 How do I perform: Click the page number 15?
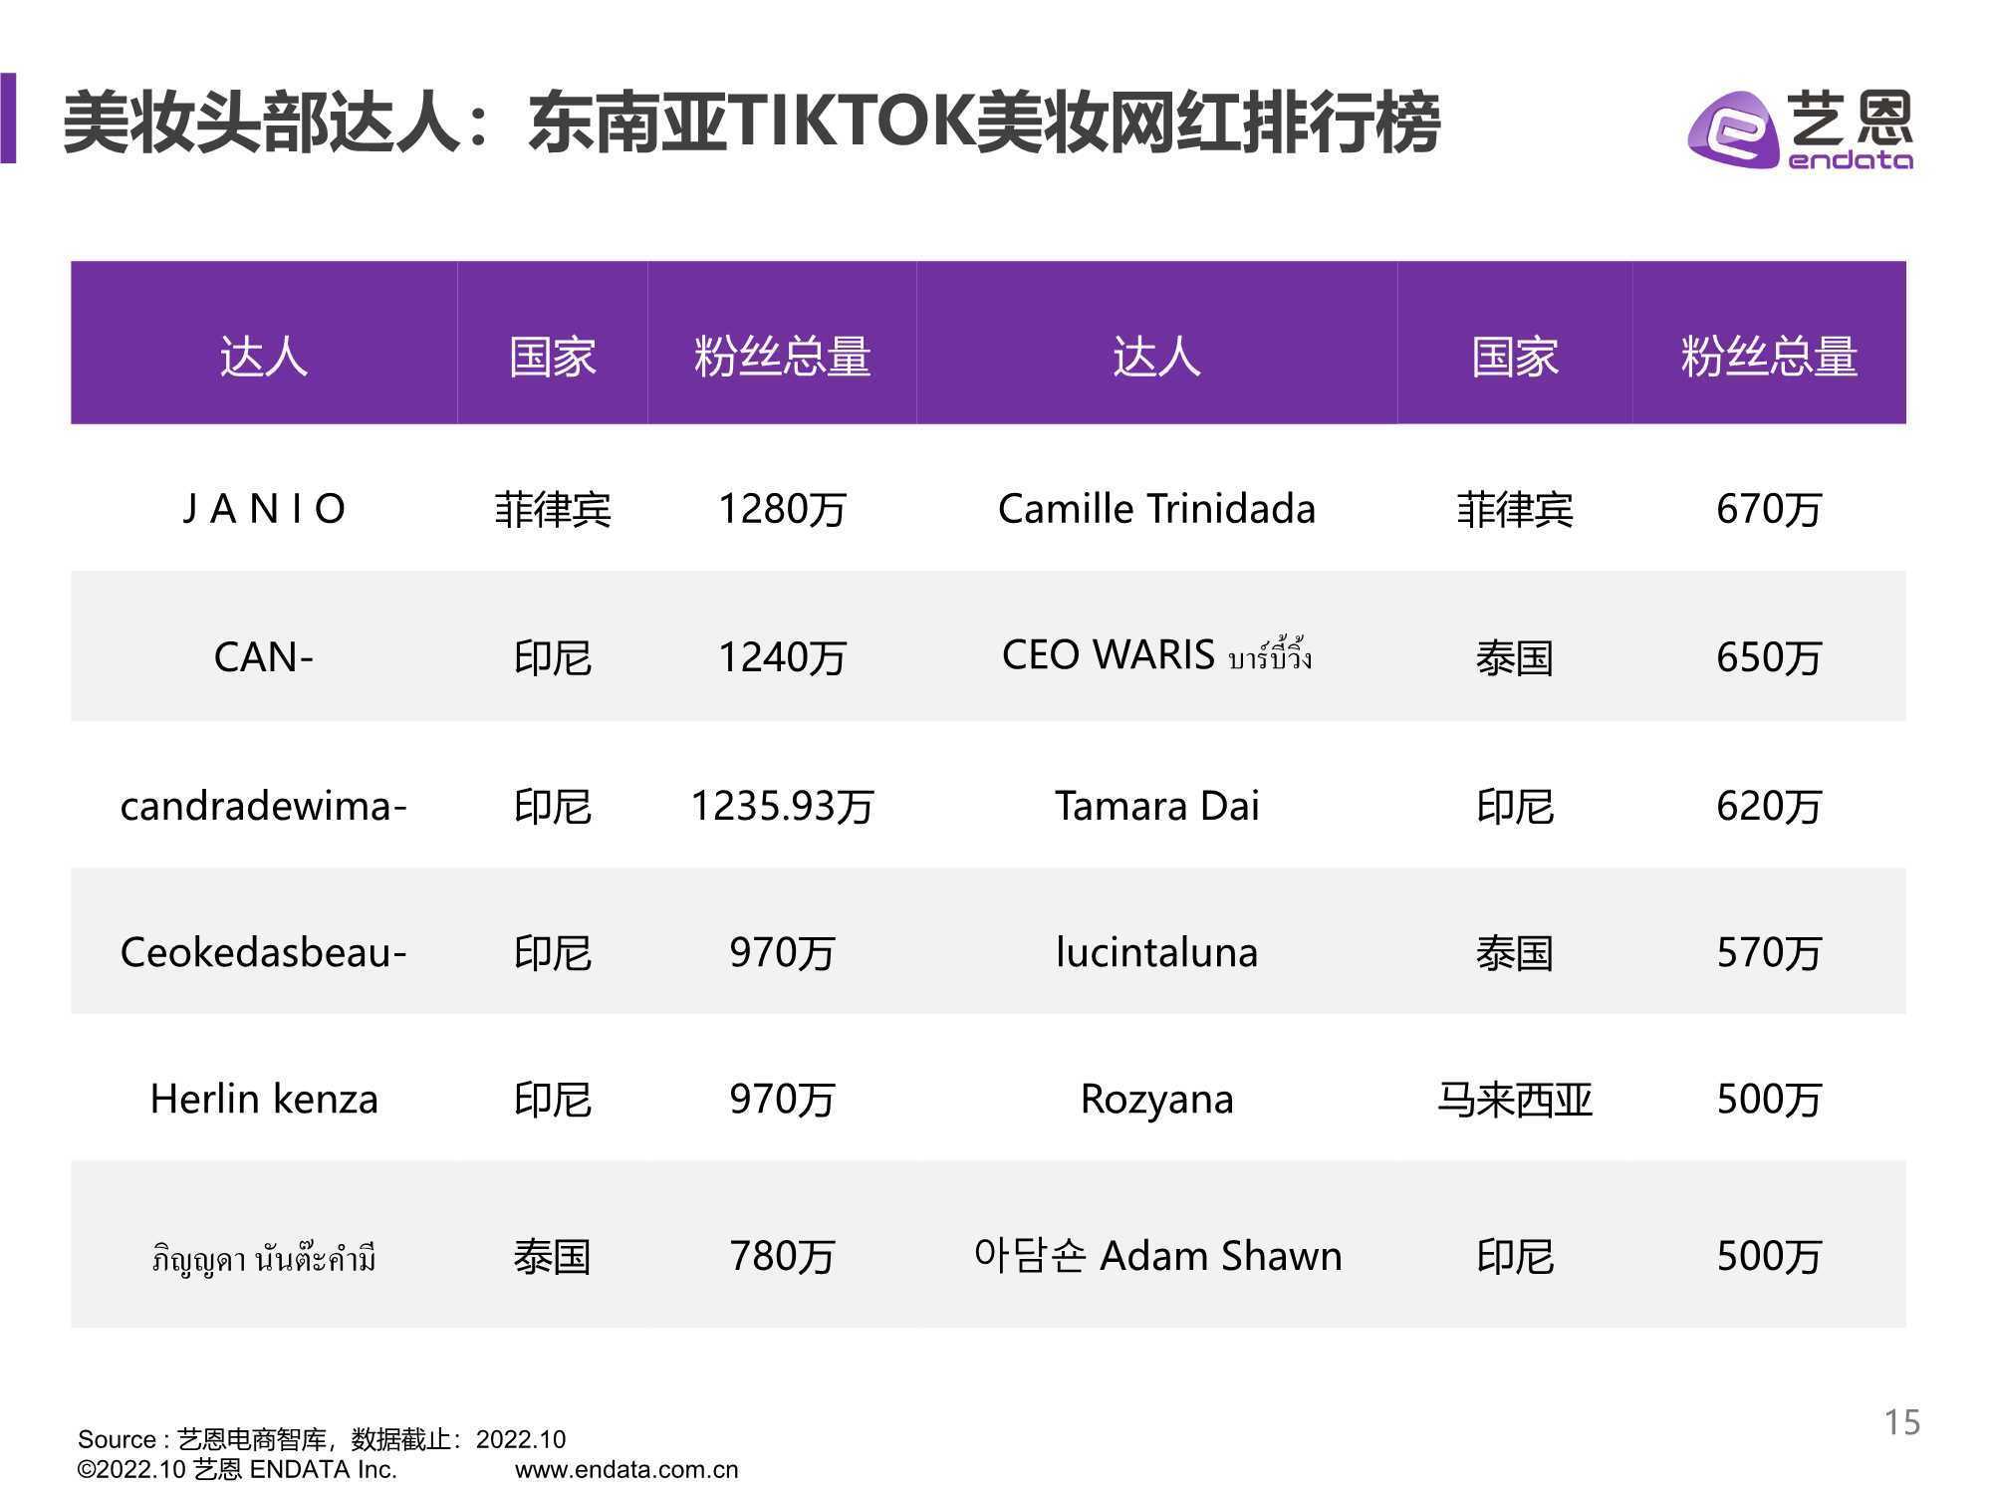(x=1901, y=1422)
